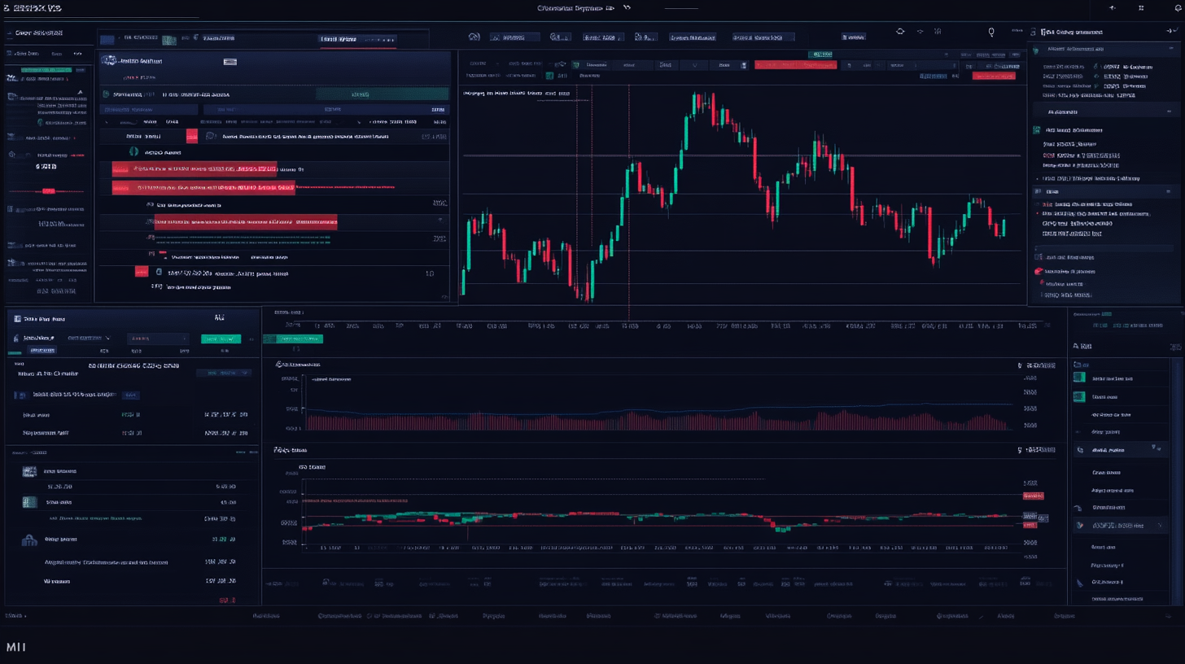Screen dimensions: 1185x664
Task: Open the chart settings gear icon
Action: [x=900, y=31]
